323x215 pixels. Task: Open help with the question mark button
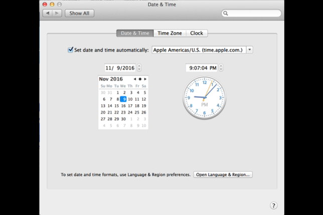(x=273, y=205)
